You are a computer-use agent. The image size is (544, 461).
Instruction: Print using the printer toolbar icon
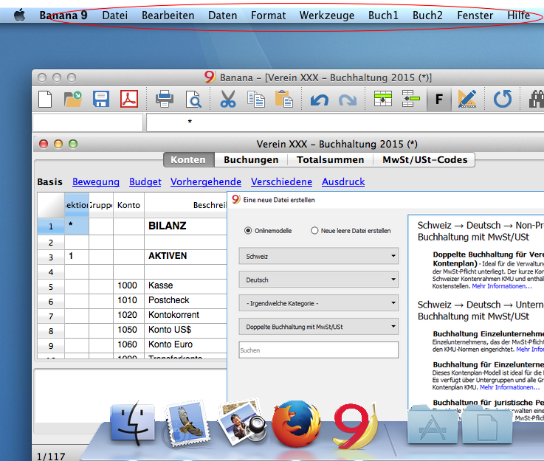click(165, 100)
